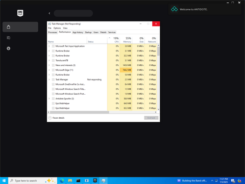
Task: Go back with the Epic launcher back arrow
Action: [x=49, y=13]
